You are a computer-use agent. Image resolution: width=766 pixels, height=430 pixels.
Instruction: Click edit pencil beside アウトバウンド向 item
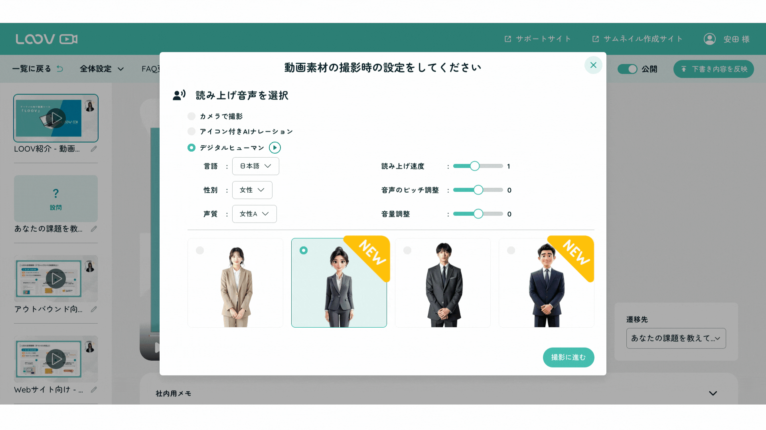click(x=94, y=309)
